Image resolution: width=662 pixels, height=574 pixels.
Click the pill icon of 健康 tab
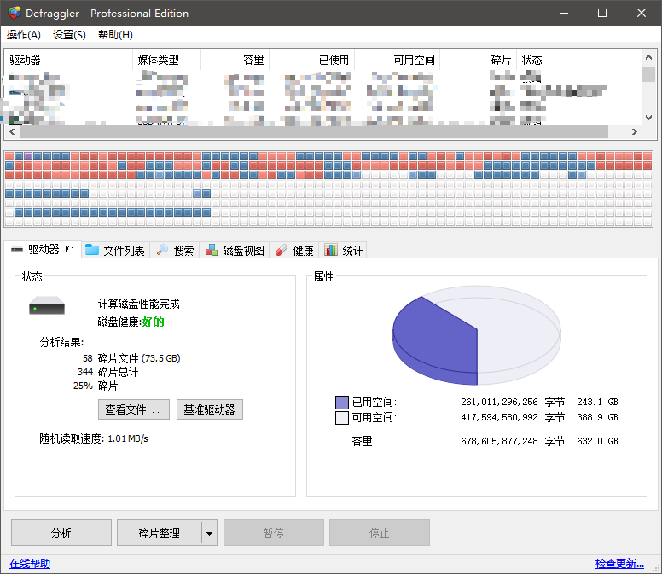pos(282,251)
